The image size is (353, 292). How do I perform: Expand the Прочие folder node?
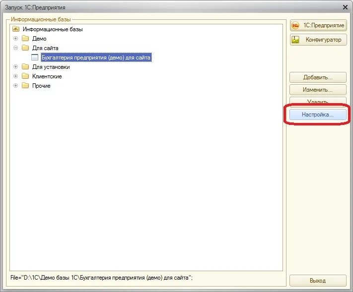[x=15, y=86]
